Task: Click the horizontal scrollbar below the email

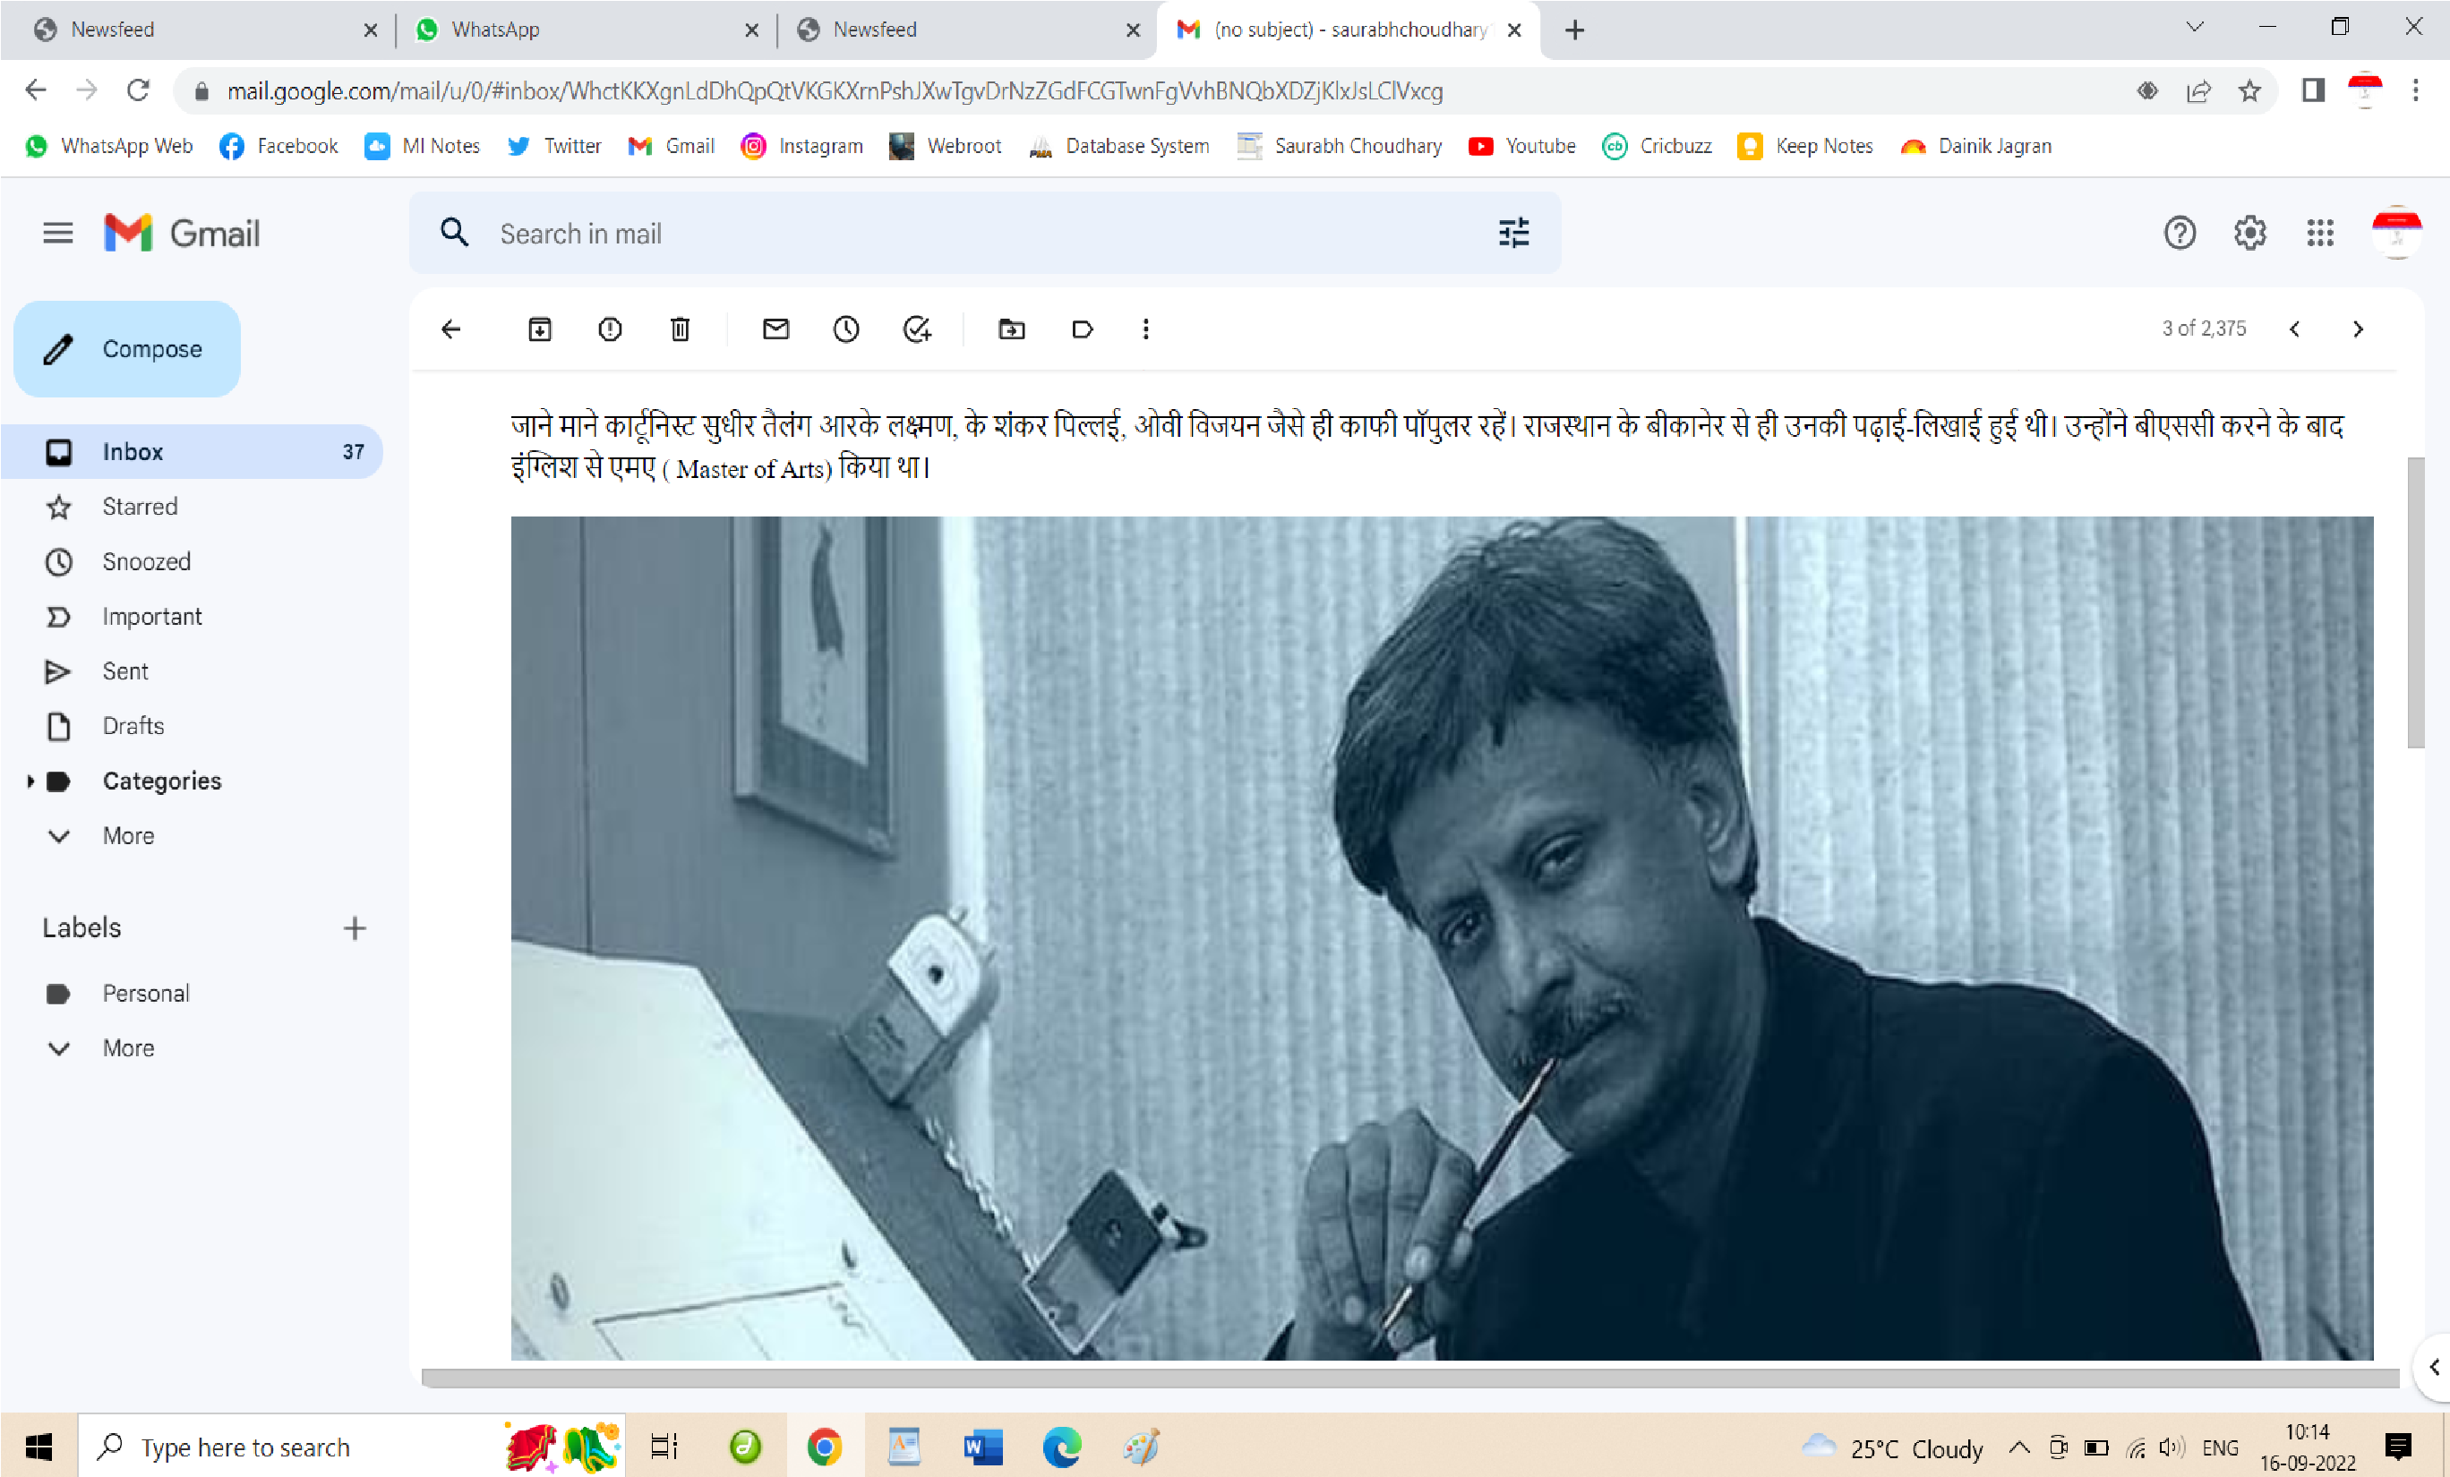Action: (1409, 1378)
